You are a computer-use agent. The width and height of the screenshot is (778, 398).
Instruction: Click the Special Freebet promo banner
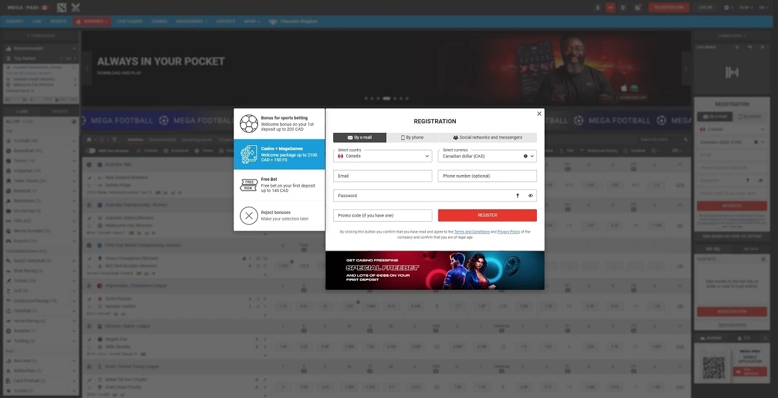tap(435, 270)
